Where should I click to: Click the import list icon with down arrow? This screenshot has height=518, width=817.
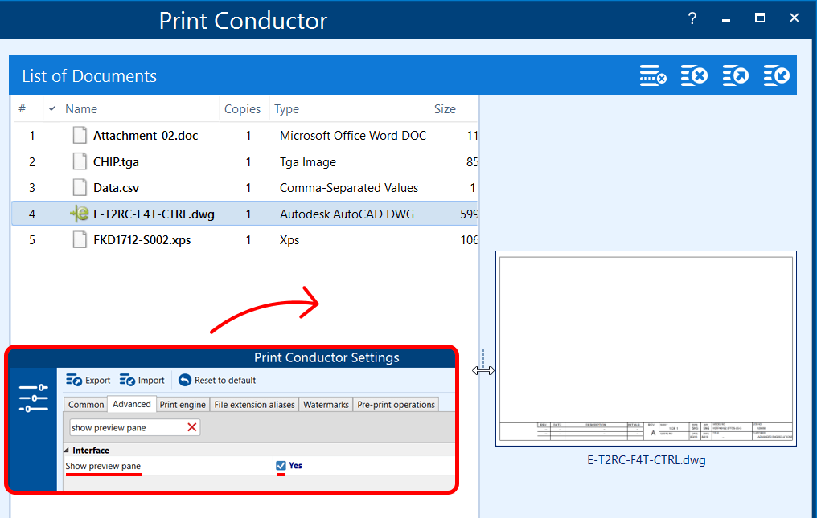[776, 76]
